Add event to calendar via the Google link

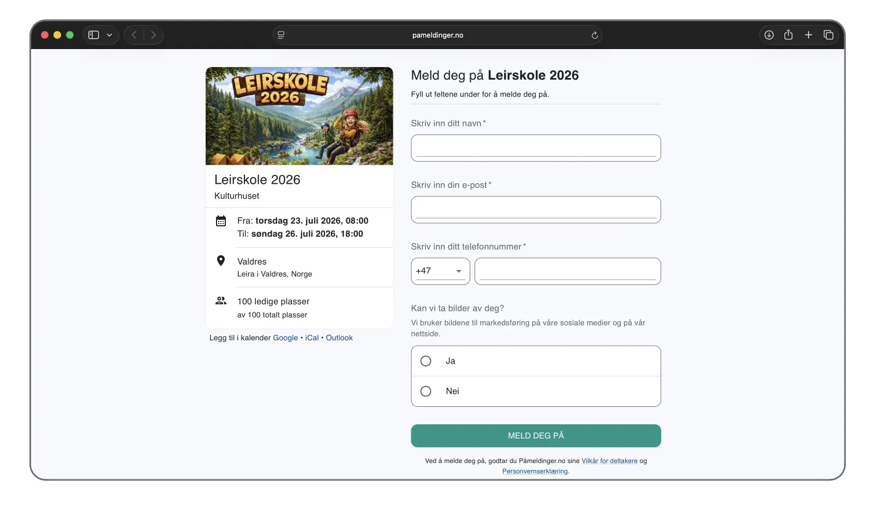coord(285,338)
